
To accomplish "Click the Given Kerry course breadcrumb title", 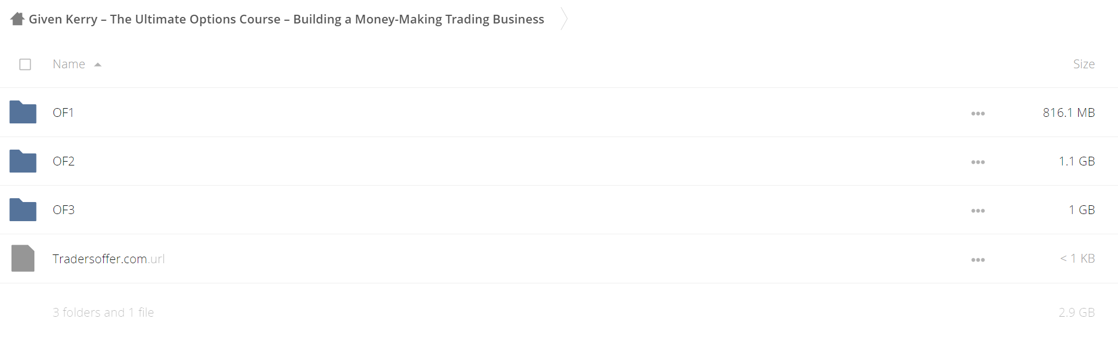I will [286, 19].
